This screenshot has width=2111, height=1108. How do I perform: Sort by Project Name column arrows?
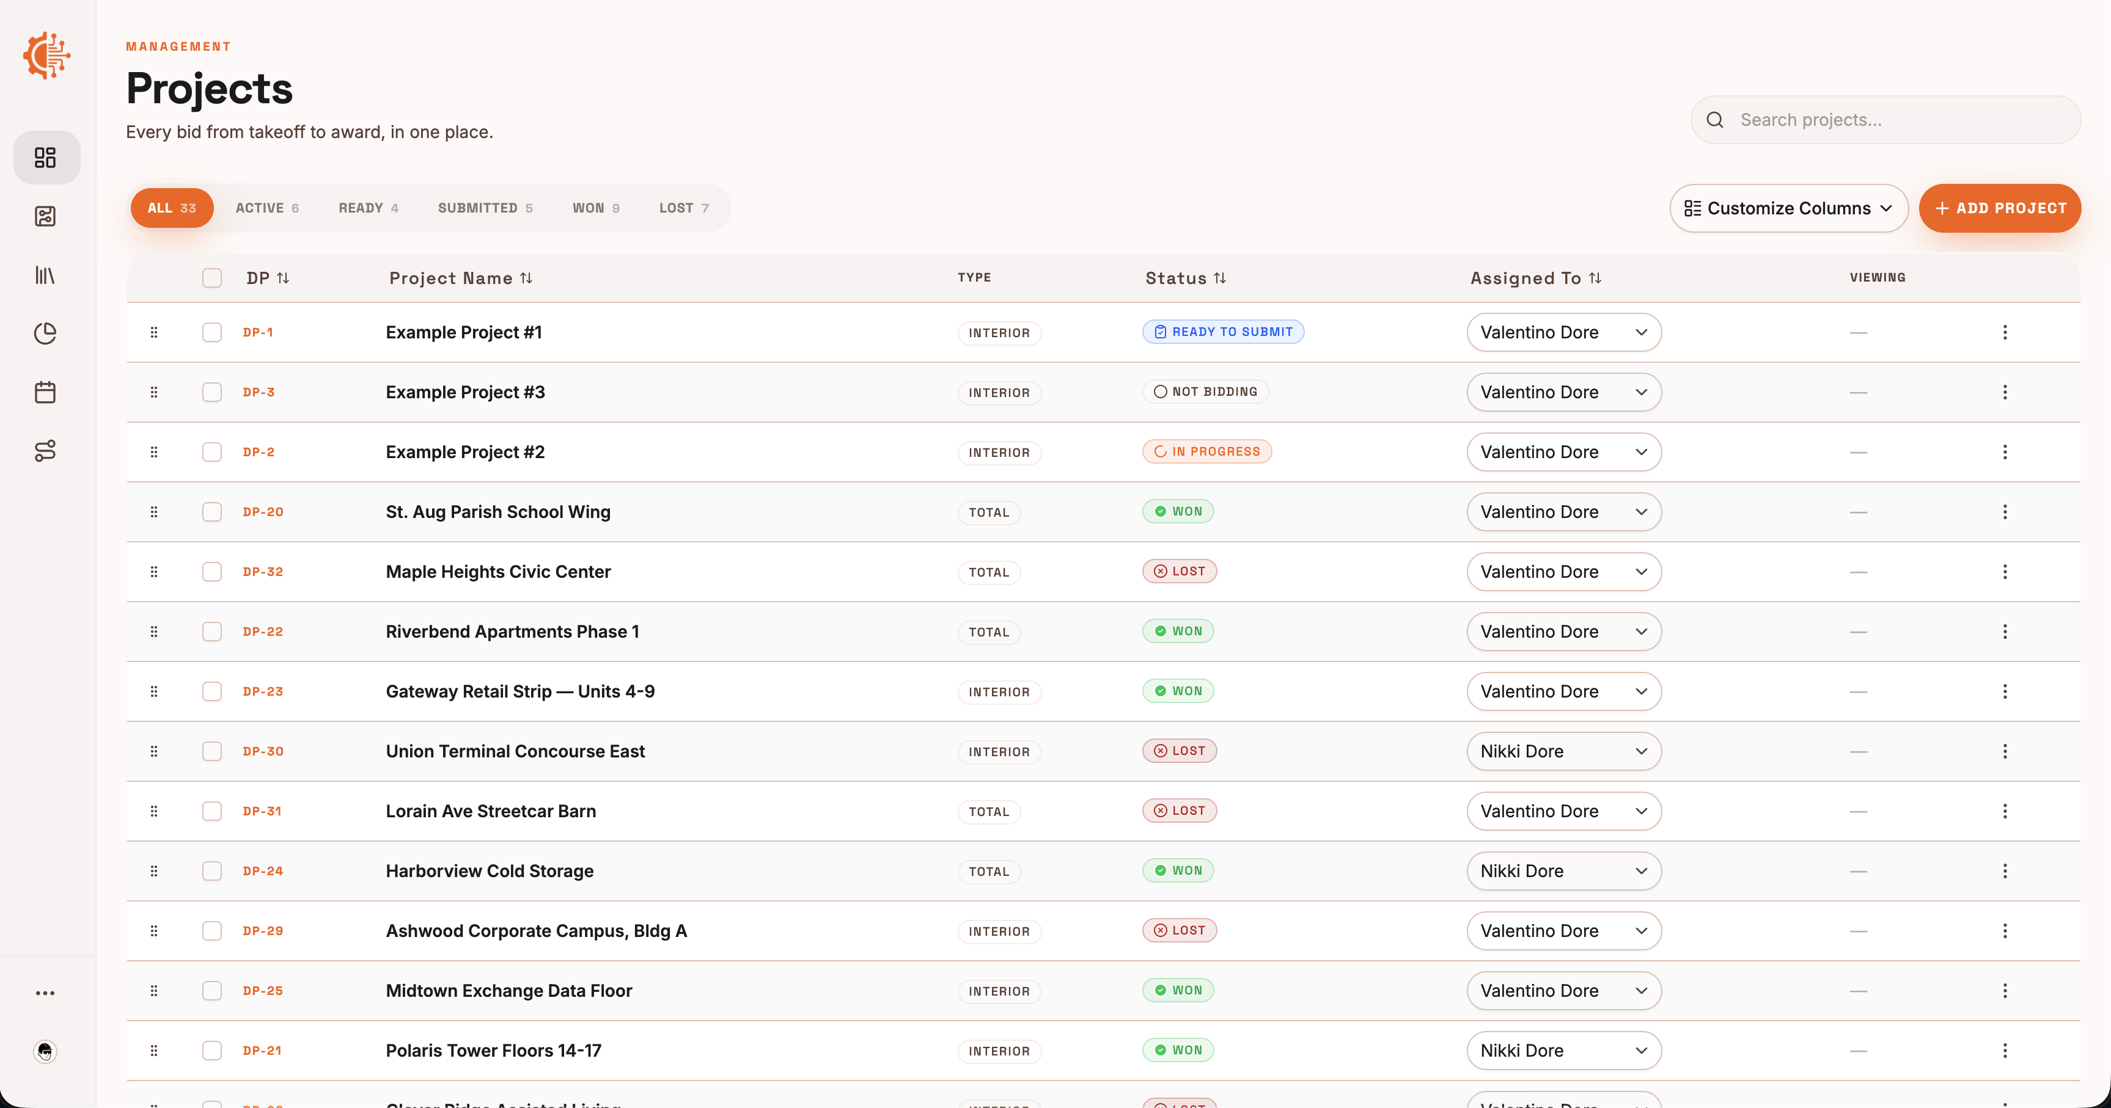[x=526, y=279]
